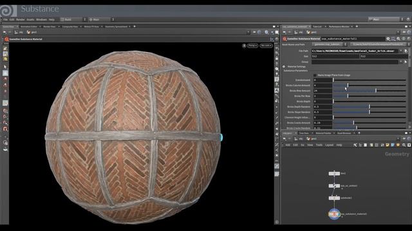412x231 pixels.
Task: Open the parameter pane gear settings icon
Action: coord(388,38)
